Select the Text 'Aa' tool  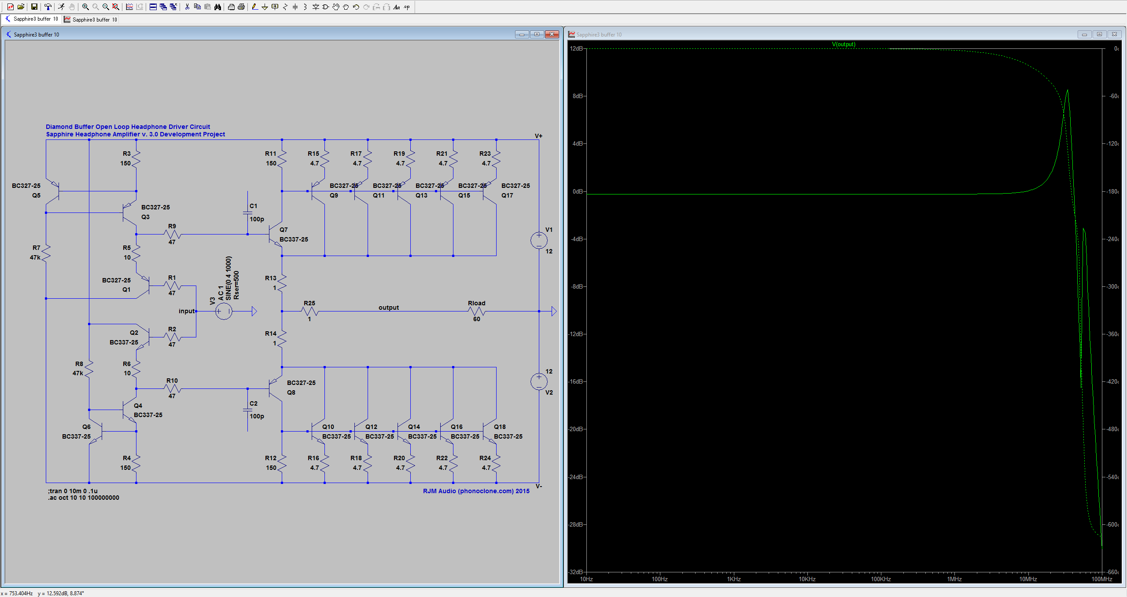point(397,7)
